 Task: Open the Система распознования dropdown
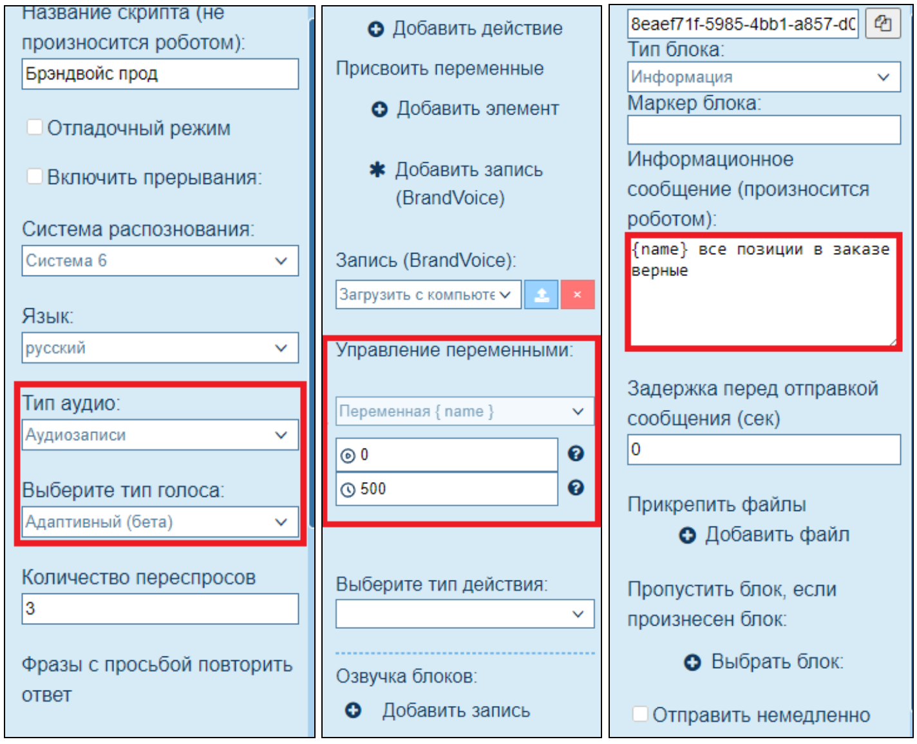tap(160, 261)
